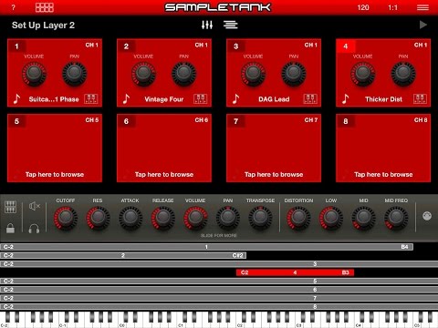
Task: Select key range bar for part 8
Action: 219,306
